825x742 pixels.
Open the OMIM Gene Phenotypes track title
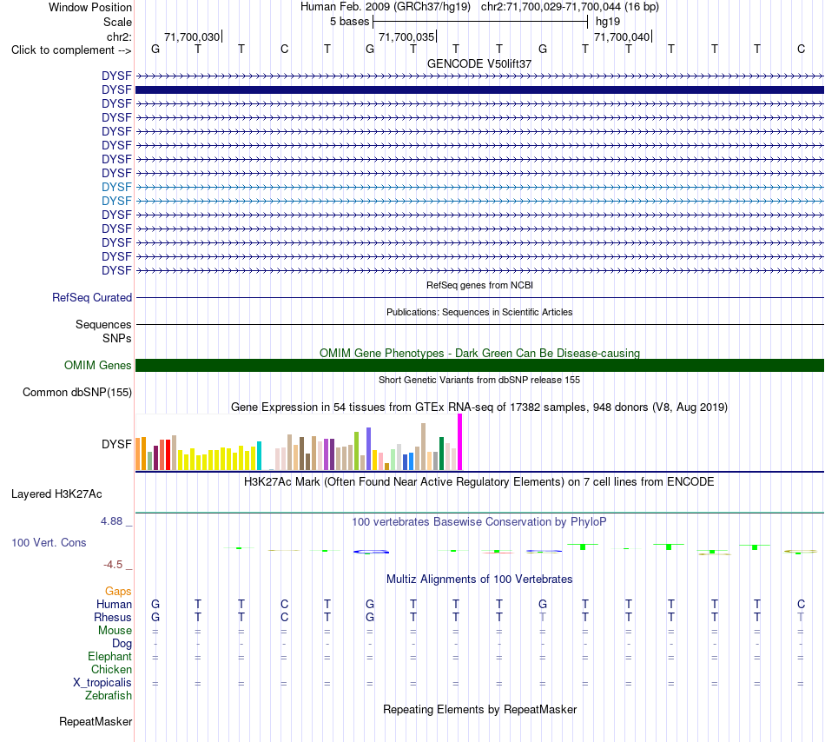tap(479, 353)
